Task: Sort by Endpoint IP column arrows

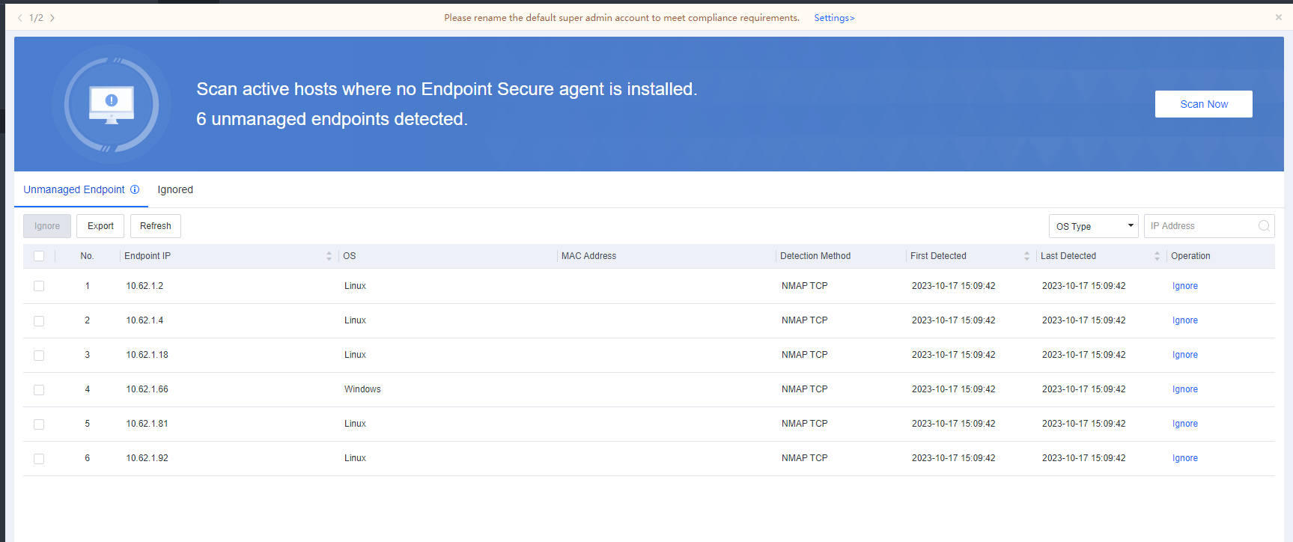Action: (x=329, y=256)
